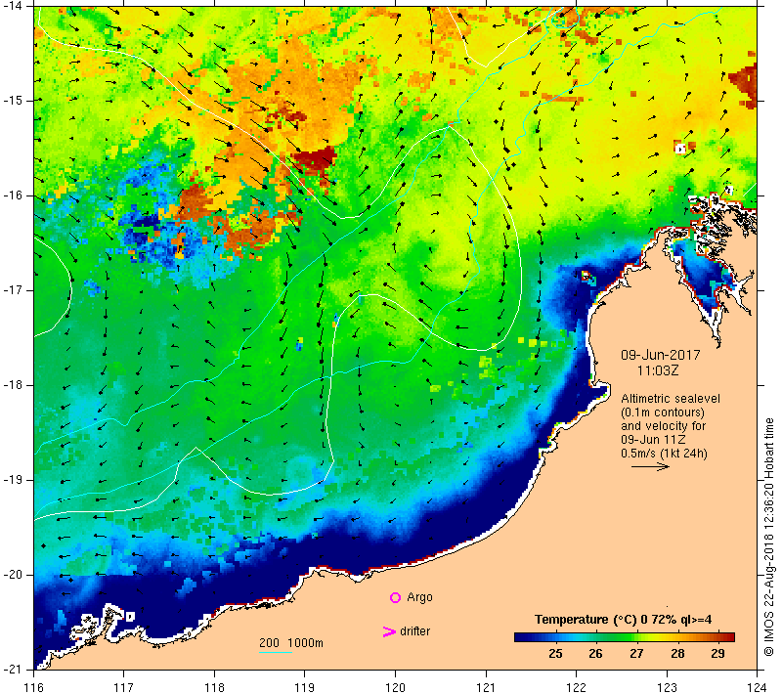Click the temperature color bar legend
The height and width of the screenshot is (694, 782).
tap(625, 637)
